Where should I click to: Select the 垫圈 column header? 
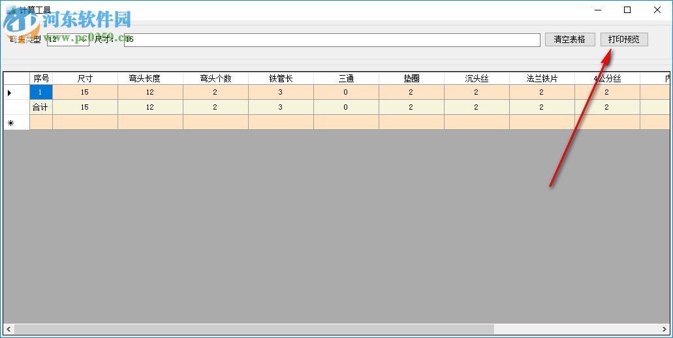(x=411, y=78)
